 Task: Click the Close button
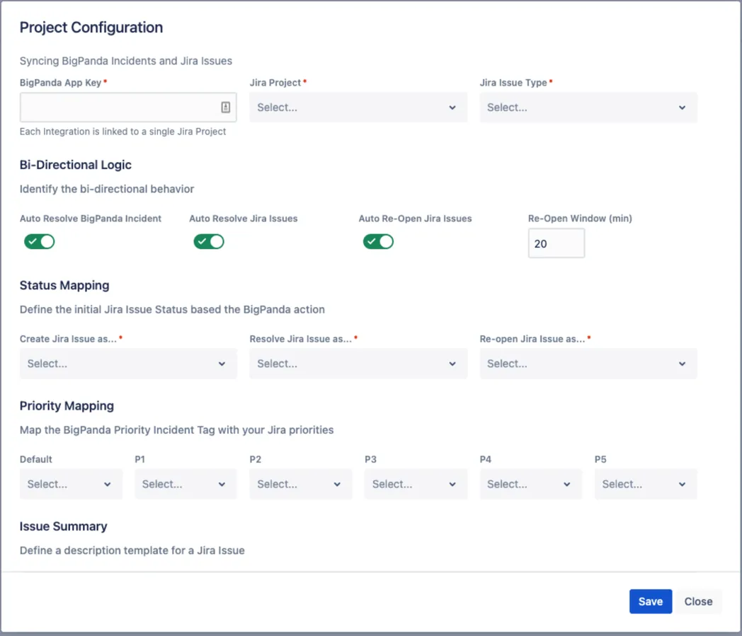699,601
